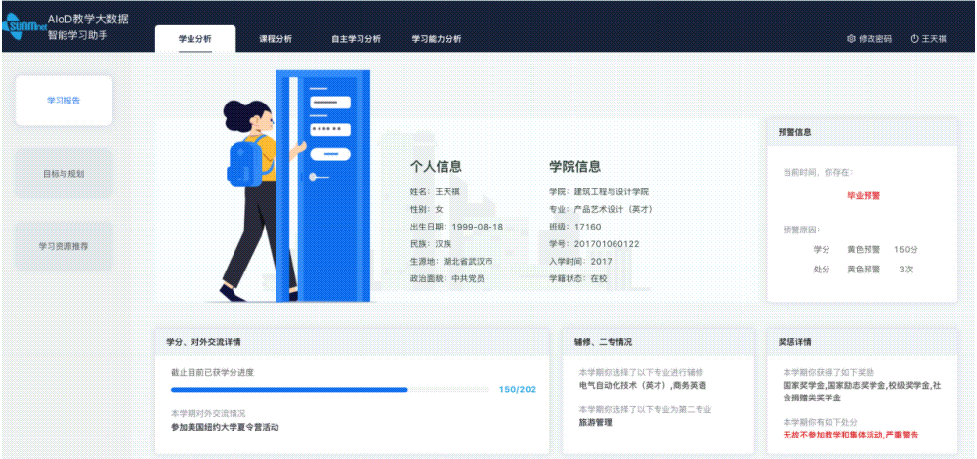The width and height of the screenshot is (977, 459).
Task: Click the gear icon beside 修改密码
Action: [x=851, y=39]
